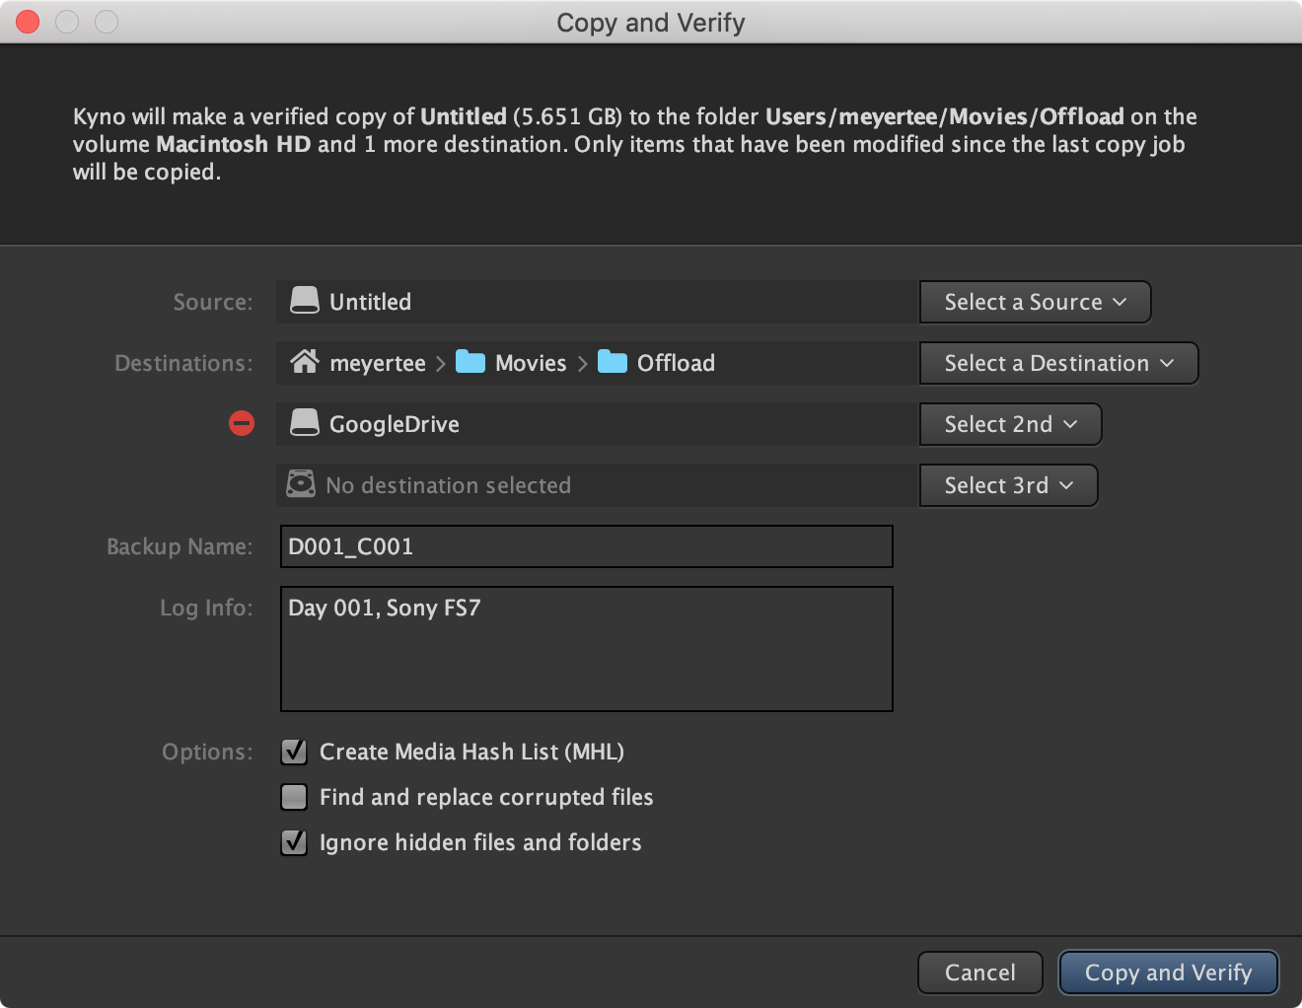Enable Find and replace corrupted files
The height and width of the screenshot is (1008, 1302).
pyautogui.click(x=294, y=797)
